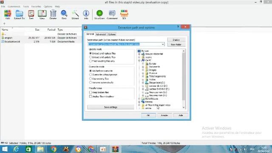Select Ask before overwrite option
The height and width of the screenshot is (153, 272).
[x=91, y=71]
